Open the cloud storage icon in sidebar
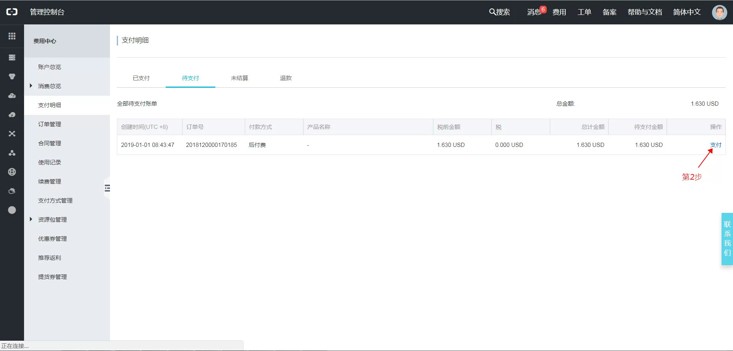This screenshot has height=351, width=733. pos(12,96)
